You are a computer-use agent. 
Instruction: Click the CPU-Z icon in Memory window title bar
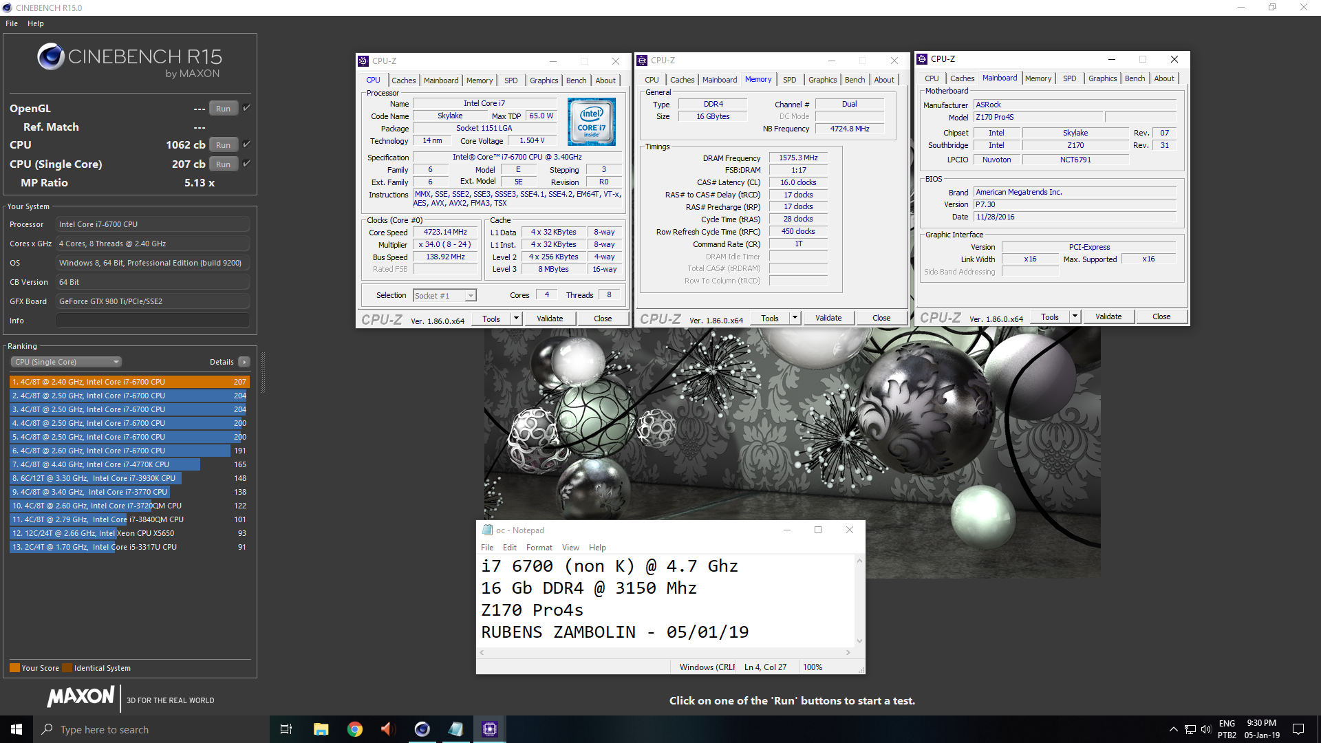(642, 61)
